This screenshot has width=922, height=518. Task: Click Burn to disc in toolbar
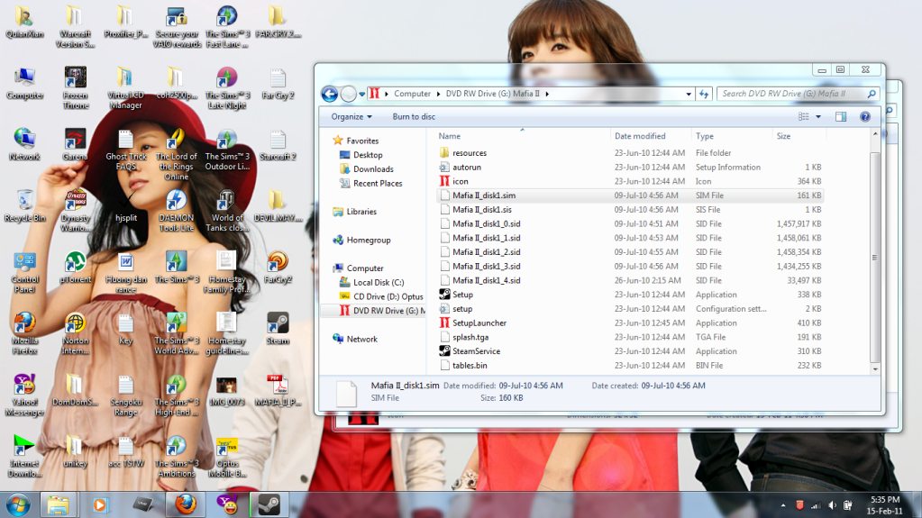coord(414,117)
